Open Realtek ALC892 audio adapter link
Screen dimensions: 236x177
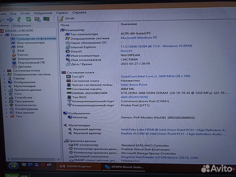tap(173, 134)
